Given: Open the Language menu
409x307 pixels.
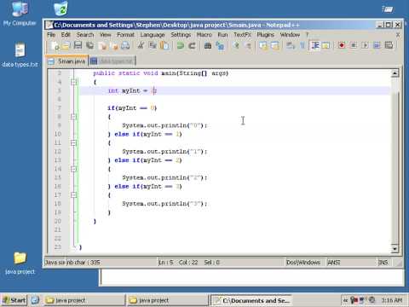Looking at the screenshot, I should pos(153,35).
